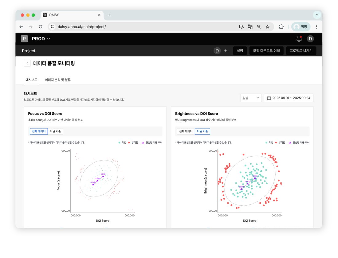Select 타원 기준 in Focus vs DQI Score
This screenshot has width=338, height=258.
point(55,131)
